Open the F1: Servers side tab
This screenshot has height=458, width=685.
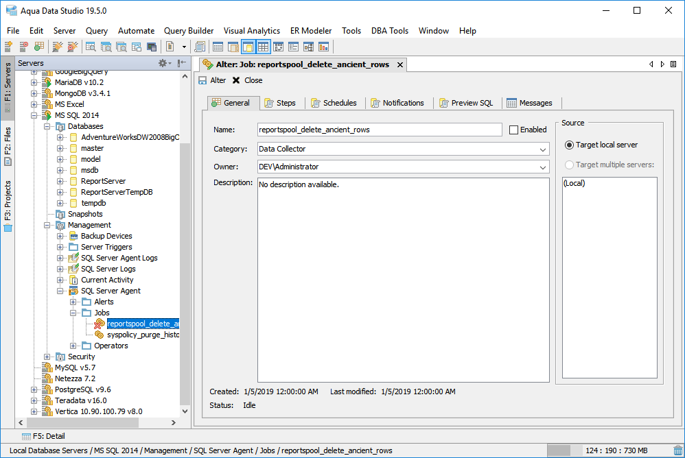(8, 87)
